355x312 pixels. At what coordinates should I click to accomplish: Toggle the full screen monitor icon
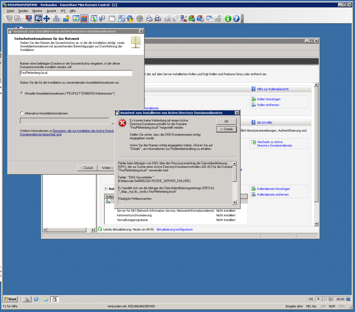(x=38, y=19)
